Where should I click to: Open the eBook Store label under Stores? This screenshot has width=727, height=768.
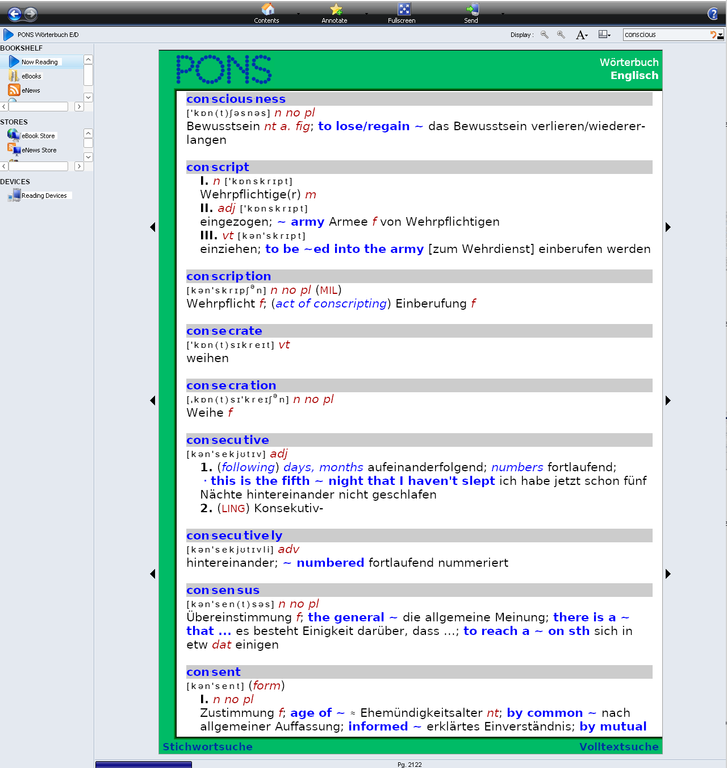pyautogui.click(x=39, y=136)
